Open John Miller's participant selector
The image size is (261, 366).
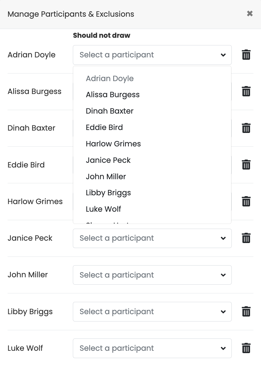pos(152,275)
